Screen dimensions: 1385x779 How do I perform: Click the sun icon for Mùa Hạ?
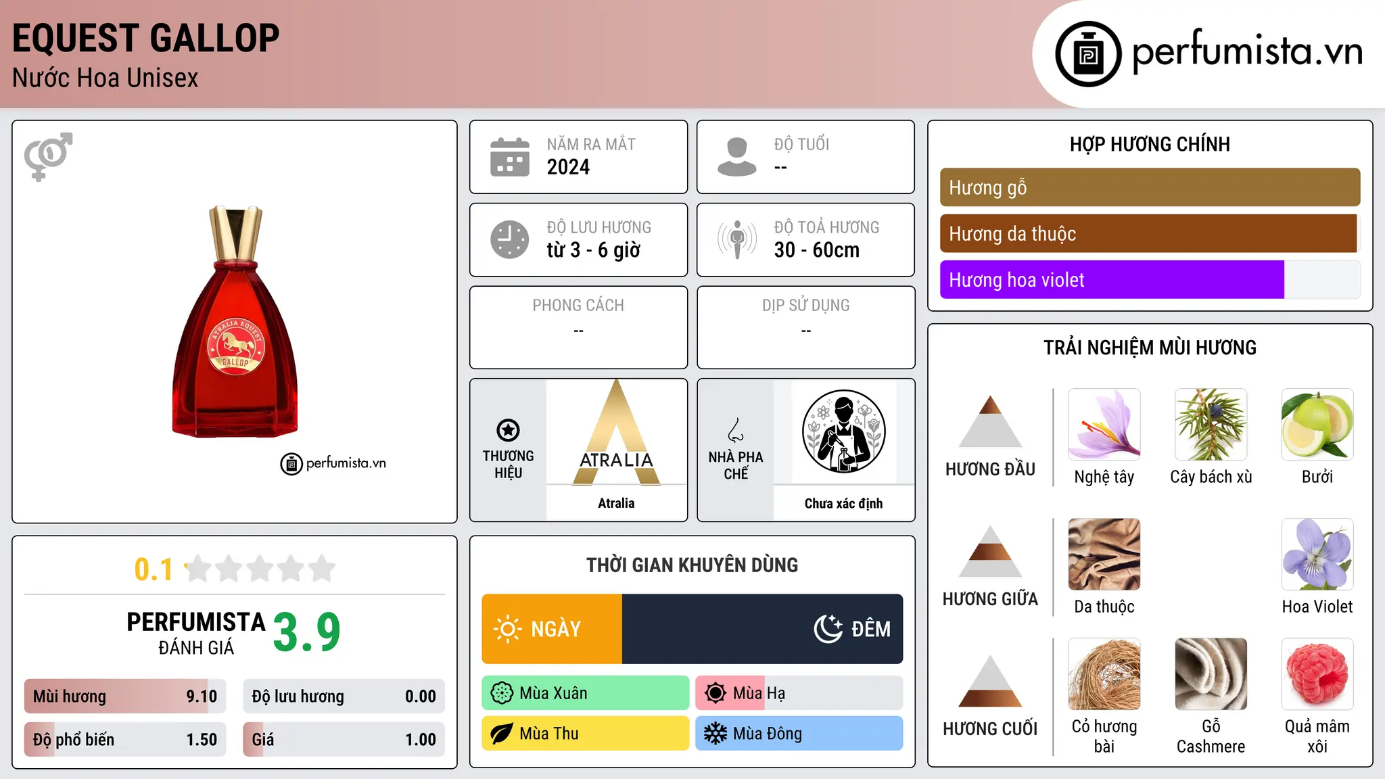[715, 693]
